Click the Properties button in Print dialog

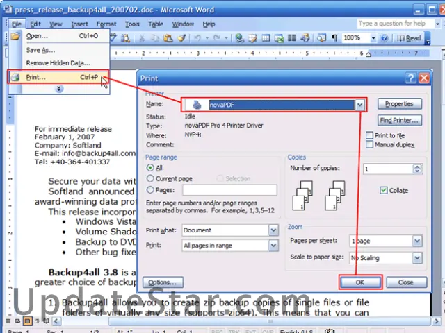point(400,104)
